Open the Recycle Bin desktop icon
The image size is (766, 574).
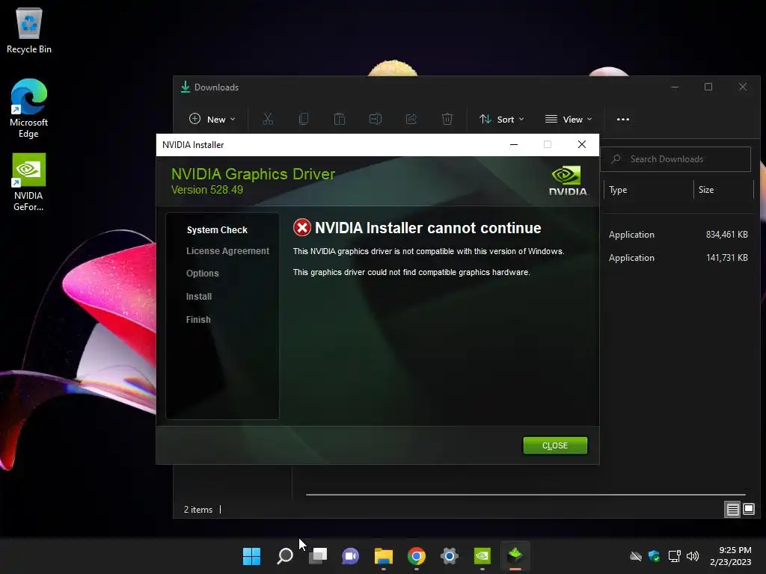(29, 31)
